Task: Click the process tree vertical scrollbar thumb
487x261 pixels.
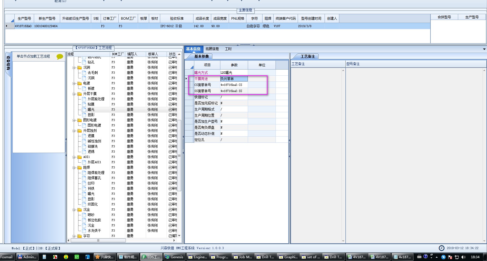Action: pyautogui.click(x=179, y=155)
